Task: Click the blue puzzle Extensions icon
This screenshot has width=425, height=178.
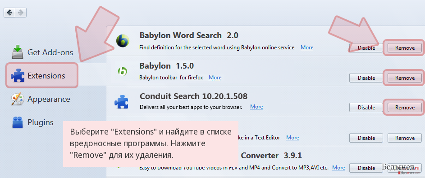Action: point(18,76)
